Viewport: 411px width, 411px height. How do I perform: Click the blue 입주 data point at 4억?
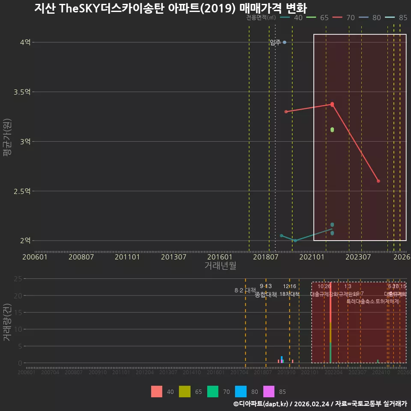285,42
